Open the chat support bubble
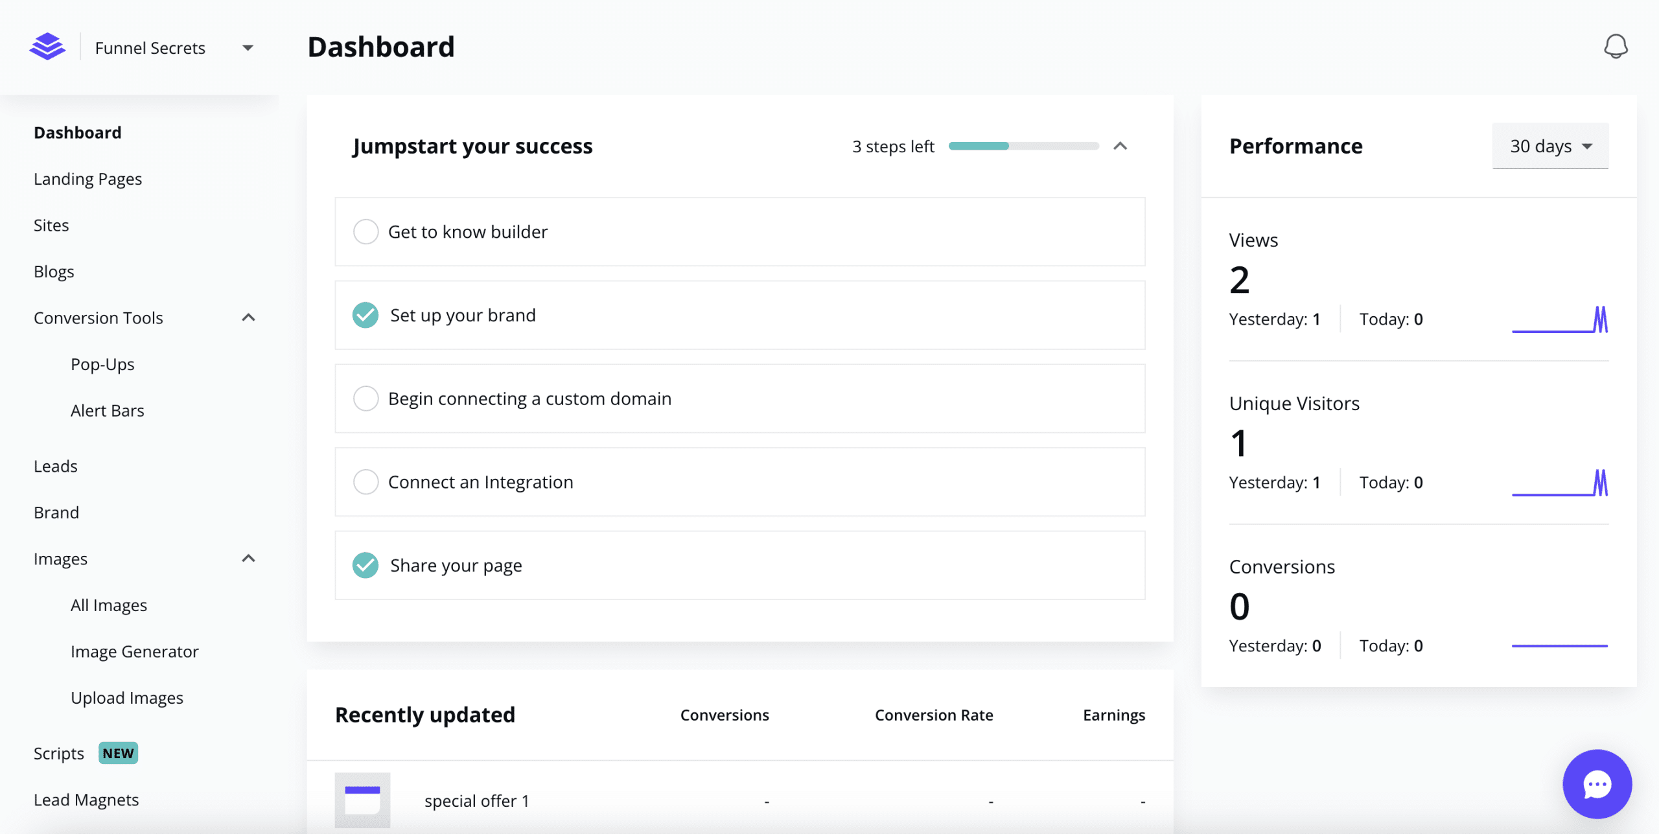The image size is (1659, 834). click(1597, 784)
